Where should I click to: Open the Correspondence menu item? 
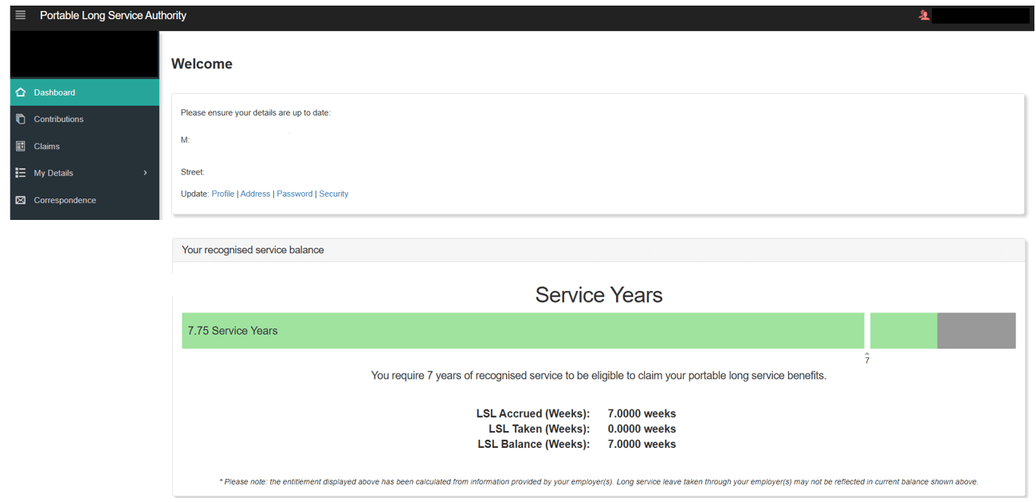point(84,200)
